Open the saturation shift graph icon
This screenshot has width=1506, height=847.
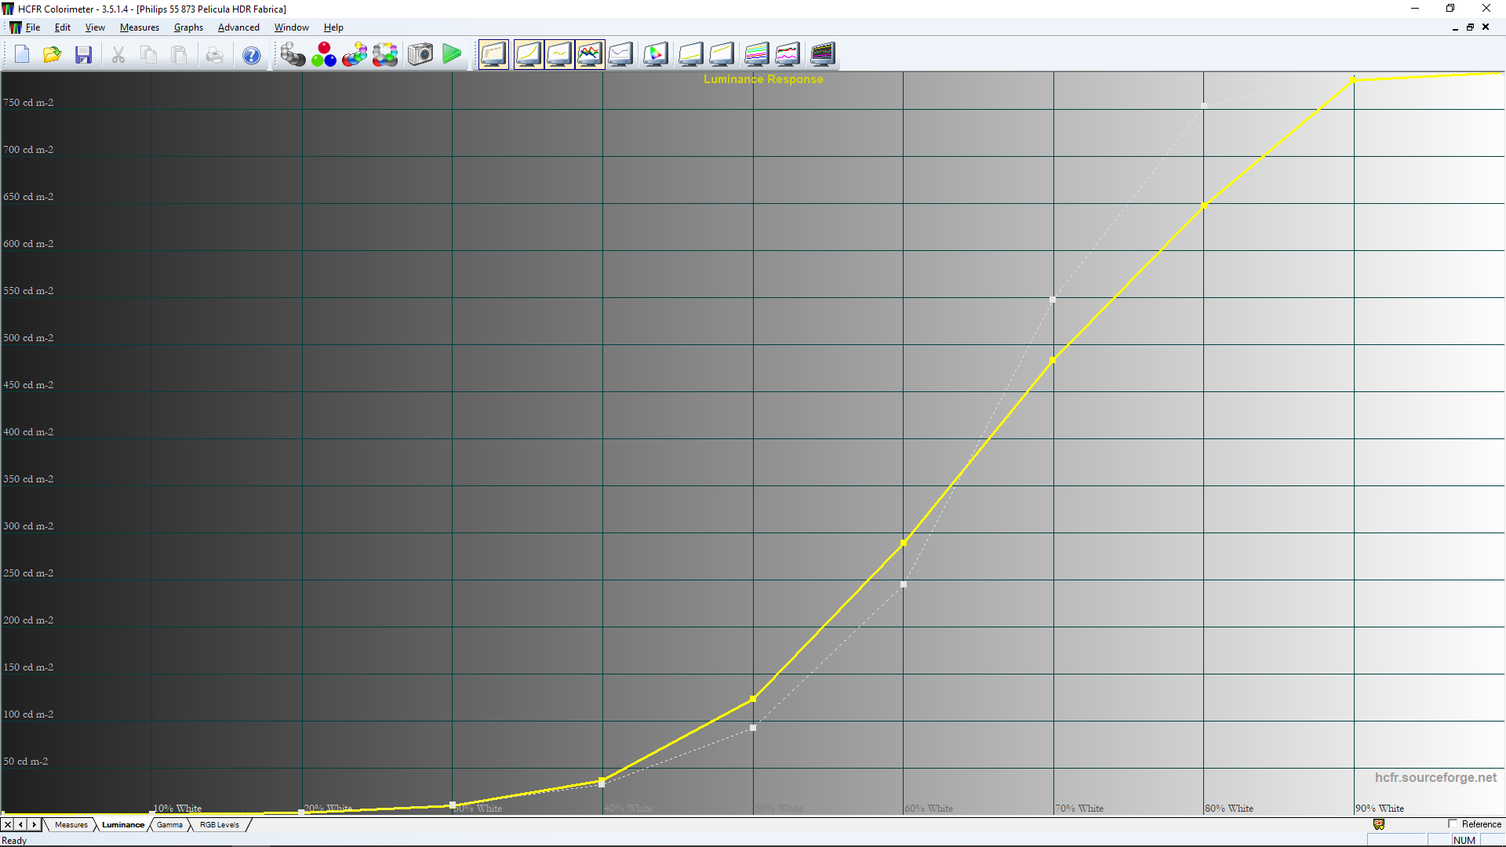788,54
